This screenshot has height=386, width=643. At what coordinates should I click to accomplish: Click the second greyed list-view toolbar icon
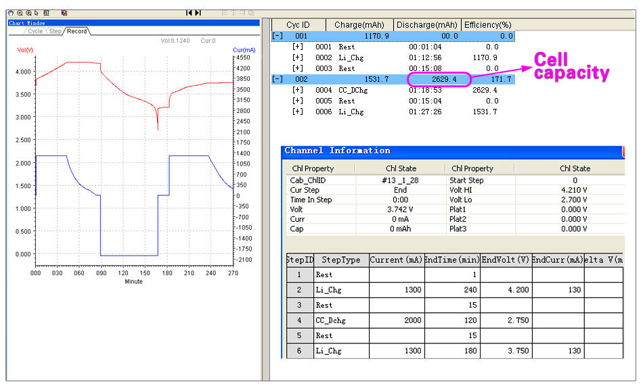234,13
